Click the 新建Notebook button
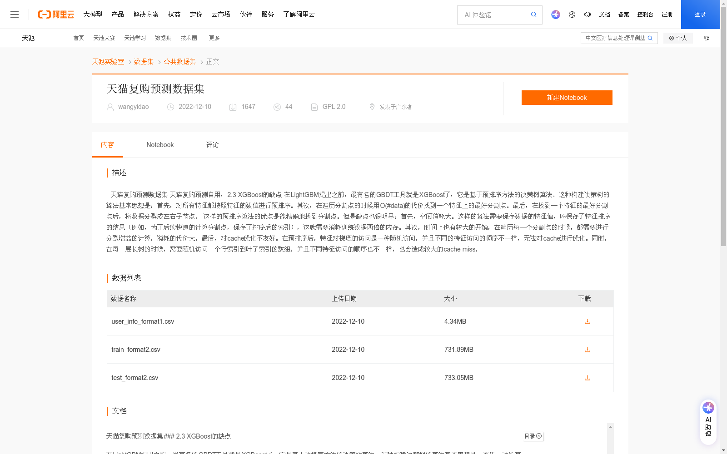The height and width of the screenshot is (454, 727). (567, 98)
